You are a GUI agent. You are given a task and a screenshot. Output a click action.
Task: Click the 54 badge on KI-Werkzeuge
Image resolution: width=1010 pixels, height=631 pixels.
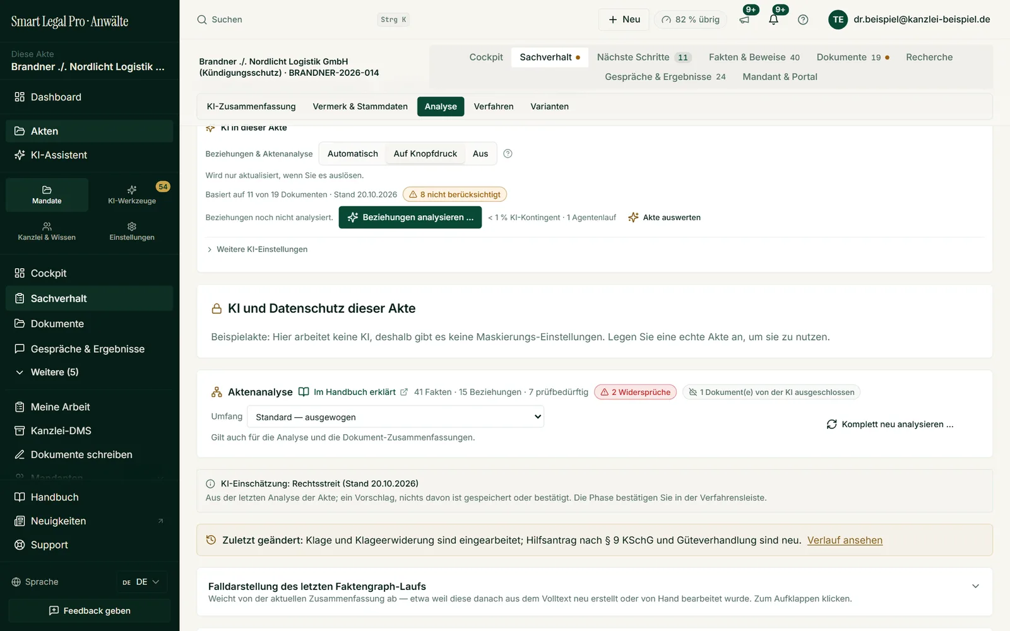tap(163, 187)
